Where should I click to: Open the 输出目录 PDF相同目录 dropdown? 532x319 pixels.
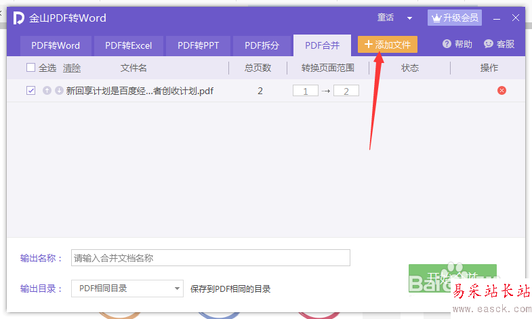[x=127, y=289]
